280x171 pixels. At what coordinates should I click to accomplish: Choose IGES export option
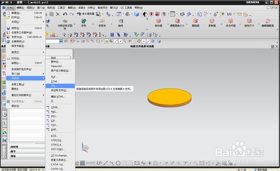tap(60, 136)
